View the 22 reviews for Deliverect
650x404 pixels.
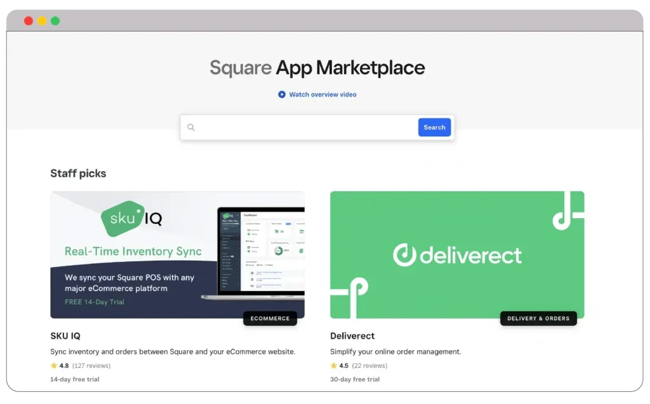coord(369,365)
